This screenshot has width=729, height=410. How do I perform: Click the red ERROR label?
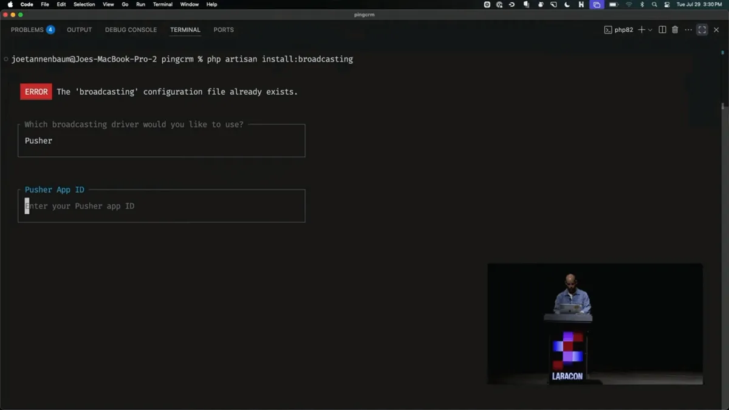(36, 92)
